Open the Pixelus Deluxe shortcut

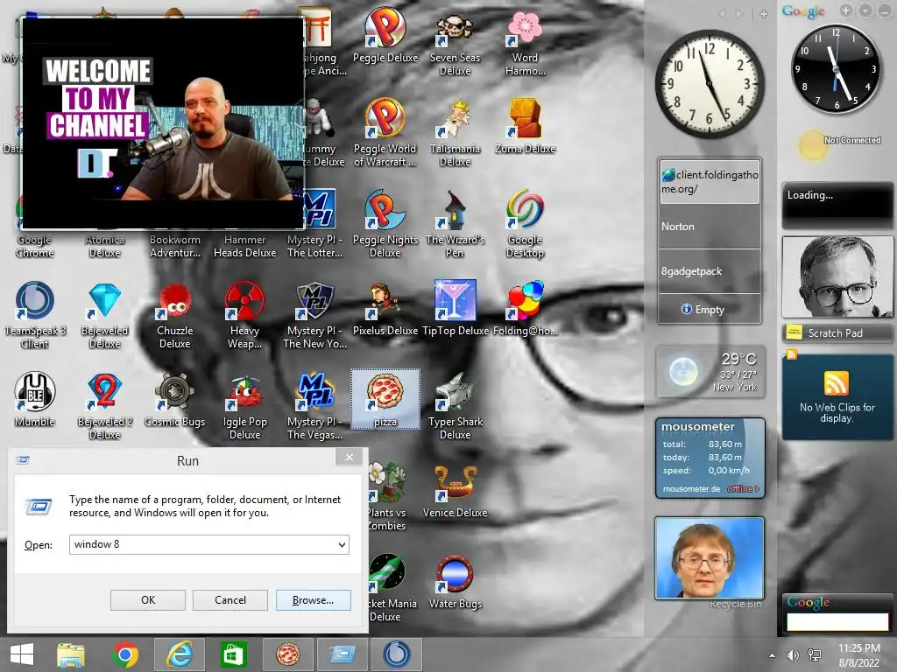point(385,309)
